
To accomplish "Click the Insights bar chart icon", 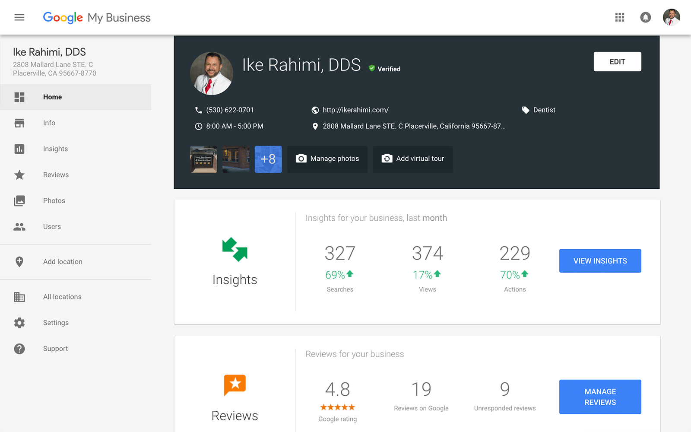I will (19, 149).
